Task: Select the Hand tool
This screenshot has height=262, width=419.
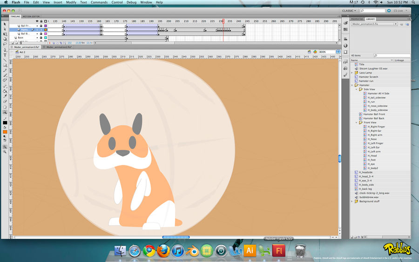Action: 5,107
